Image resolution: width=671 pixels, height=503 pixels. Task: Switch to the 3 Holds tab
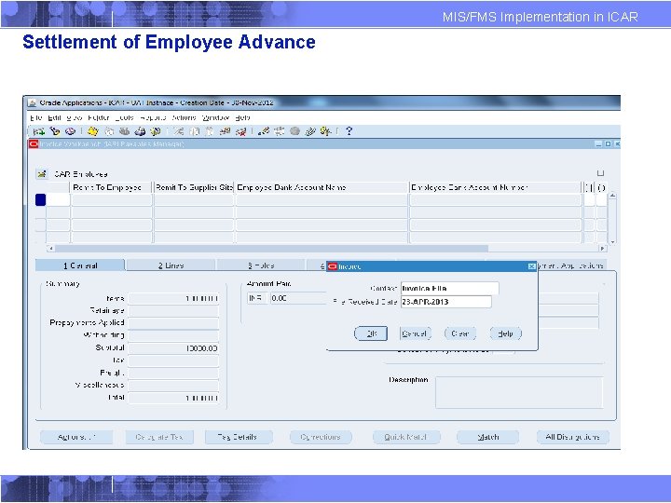pyautogui.click(x=261, y=265)
